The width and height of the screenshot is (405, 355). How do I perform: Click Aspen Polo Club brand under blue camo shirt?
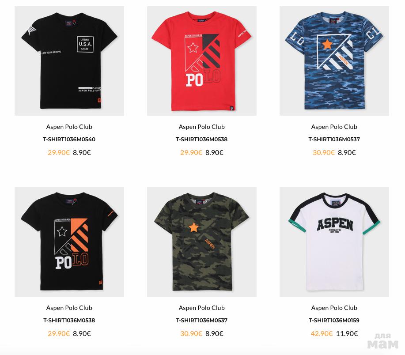[334, 127]
